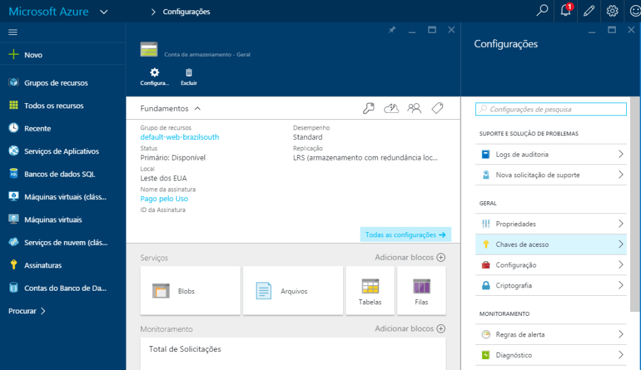Click the users icon in Fundamentos header
Screen dimensions: 641x370
coord(414,108)
